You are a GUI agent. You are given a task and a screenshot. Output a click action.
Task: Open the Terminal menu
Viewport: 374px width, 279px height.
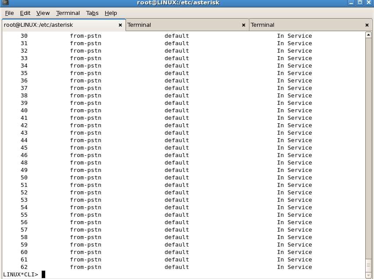point(68,13)
